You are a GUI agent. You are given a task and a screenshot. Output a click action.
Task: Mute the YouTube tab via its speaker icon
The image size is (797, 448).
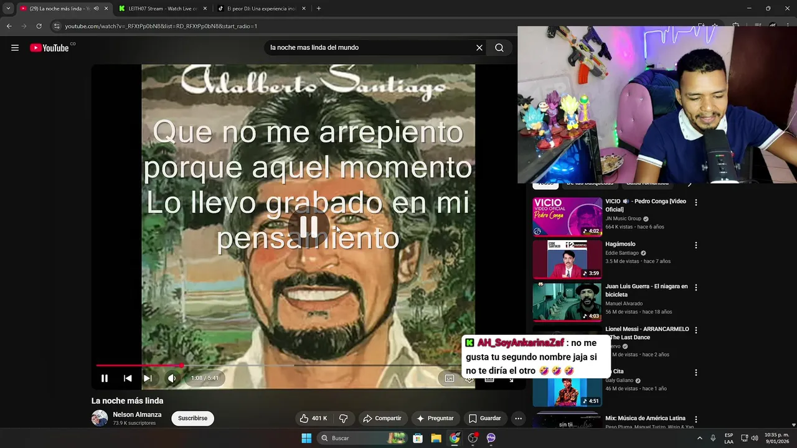[x=96, y=9]
